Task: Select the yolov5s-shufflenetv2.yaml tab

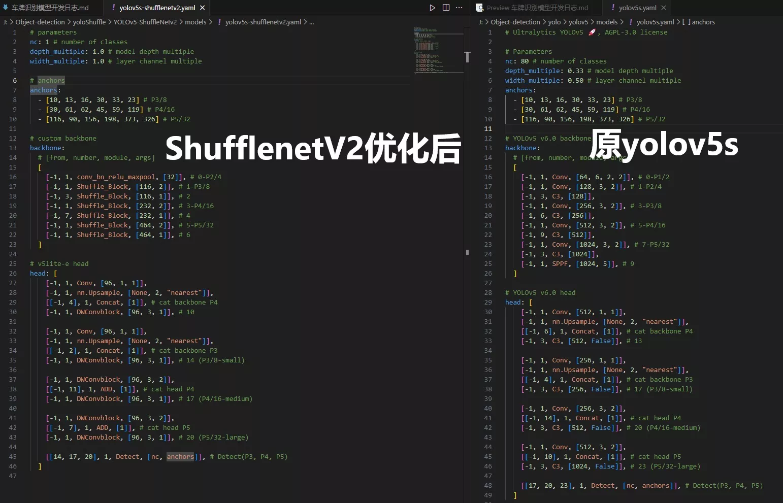Action: 157,8
